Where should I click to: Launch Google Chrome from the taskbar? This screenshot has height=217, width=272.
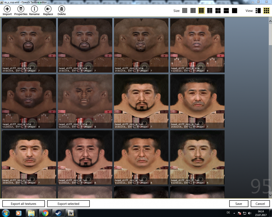pyautogui.click(x=45, y=213)
